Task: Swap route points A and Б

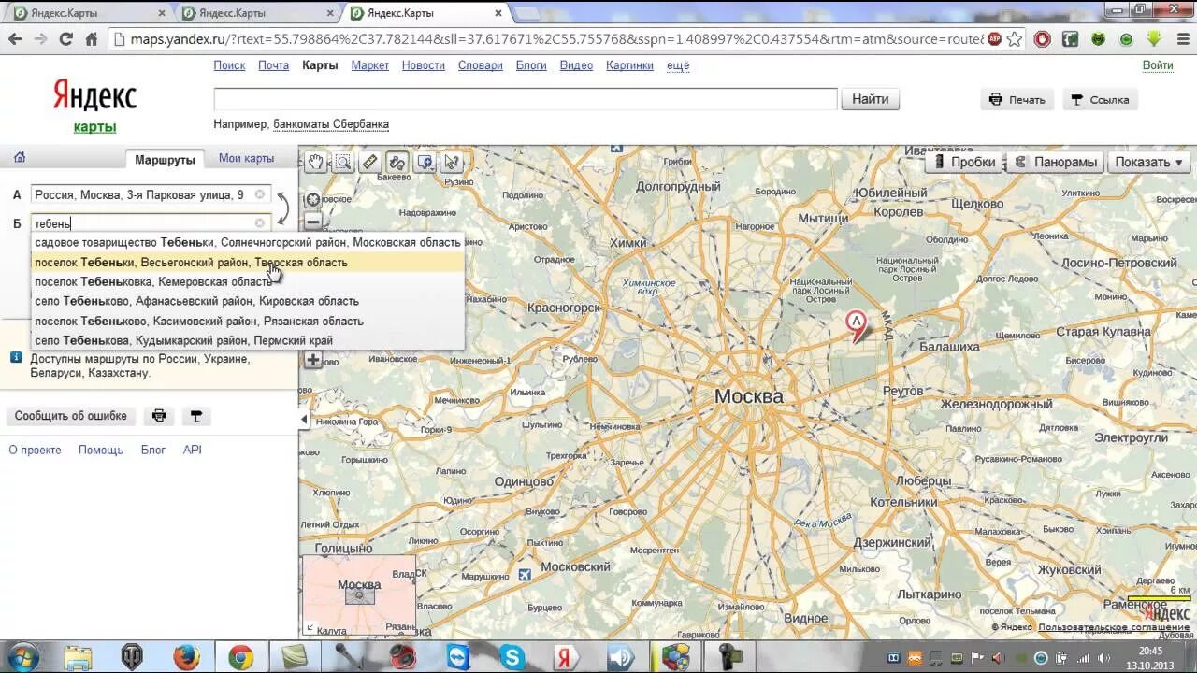Action: coord(282,209)
